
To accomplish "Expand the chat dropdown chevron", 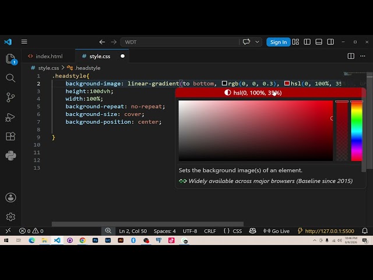I will coord(257,42).
